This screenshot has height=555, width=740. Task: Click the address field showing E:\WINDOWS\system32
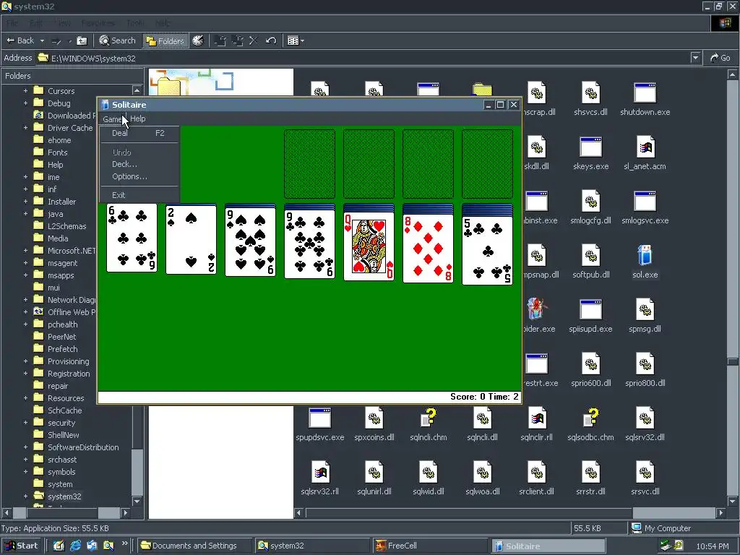pyautogui.click(x=363, y=58)
